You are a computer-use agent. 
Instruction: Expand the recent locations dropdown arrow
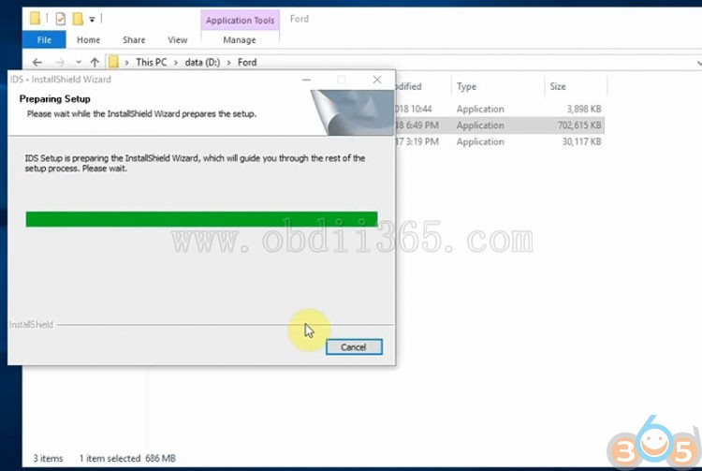tap(79, 62)
